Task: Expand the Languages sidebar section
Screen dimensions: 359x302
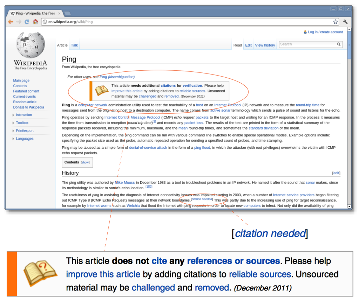Action: coord(25,139)
